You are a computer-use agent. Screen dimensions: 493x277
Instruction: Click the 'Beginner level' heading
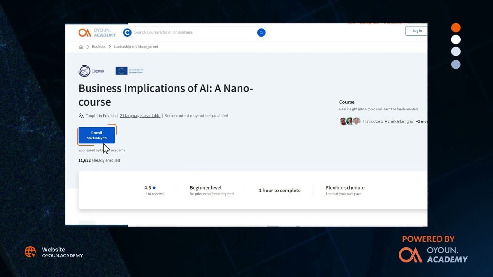206,187
